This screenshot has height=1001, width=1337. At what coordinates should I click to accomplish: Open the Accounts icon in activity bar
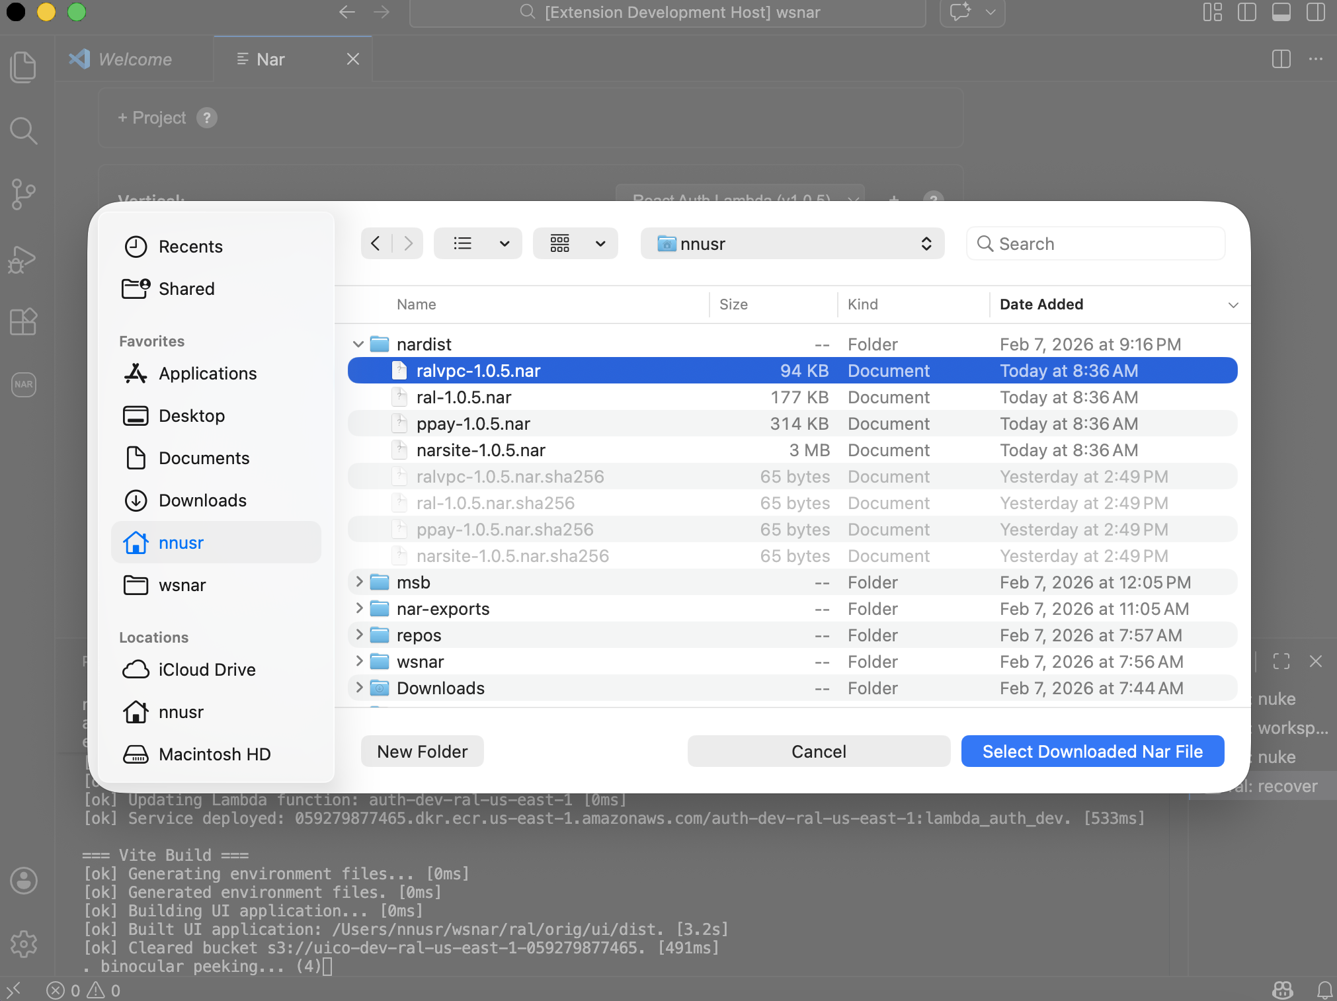23,881
